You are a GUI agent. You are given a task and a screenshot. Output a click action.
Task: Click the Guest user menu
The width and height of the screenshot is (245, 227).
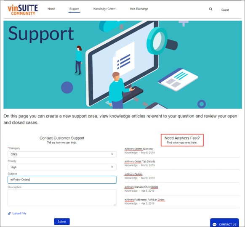(x=225, y=10)
